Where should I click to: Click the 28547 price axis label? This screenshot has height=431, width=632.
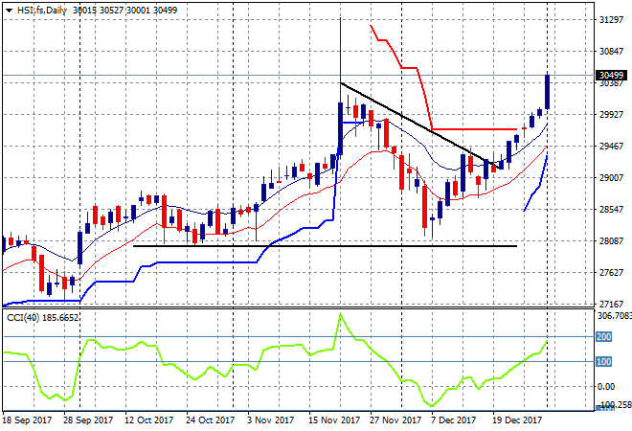click(x=612, y=209)
